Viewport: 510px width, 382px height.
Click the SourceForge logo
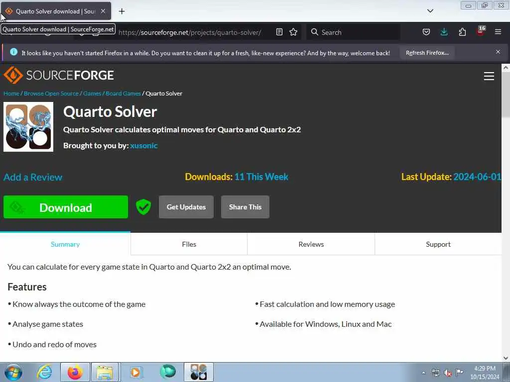tap(59, 76)
